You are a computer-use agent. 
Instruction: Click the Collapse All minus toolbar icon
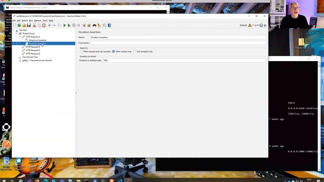coord(54,25)
